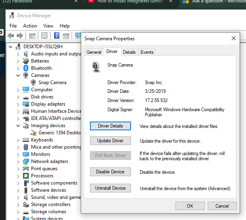246x220 pixels.
Task: Click the Driver Details button
Action: (110, 126)
